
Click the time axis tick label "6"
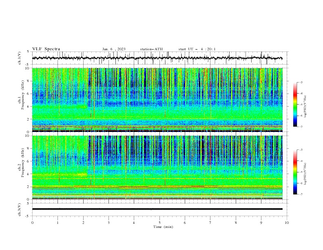185,223
